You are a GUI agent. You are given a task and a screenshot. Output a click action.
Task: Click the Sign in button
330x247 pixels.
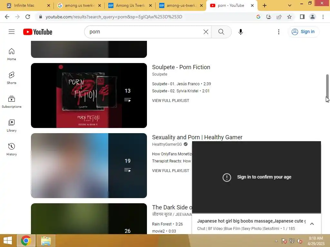[303, 32]
